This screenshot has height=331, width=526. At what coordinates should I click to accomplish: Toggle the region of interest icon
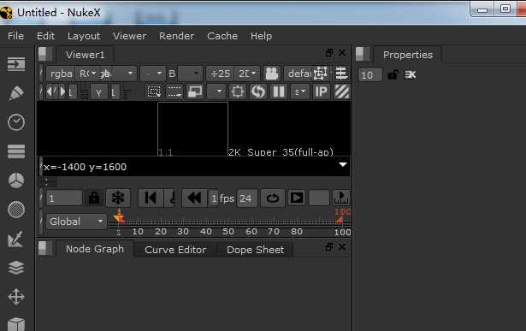[x=154, y=92]
